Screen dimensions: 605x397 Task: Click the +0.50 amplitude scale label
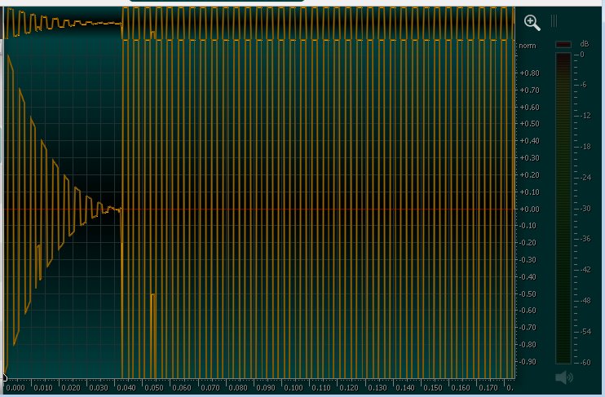(529, 124)
